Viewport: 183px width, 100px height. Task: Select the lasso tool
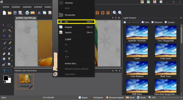[4, 31]
